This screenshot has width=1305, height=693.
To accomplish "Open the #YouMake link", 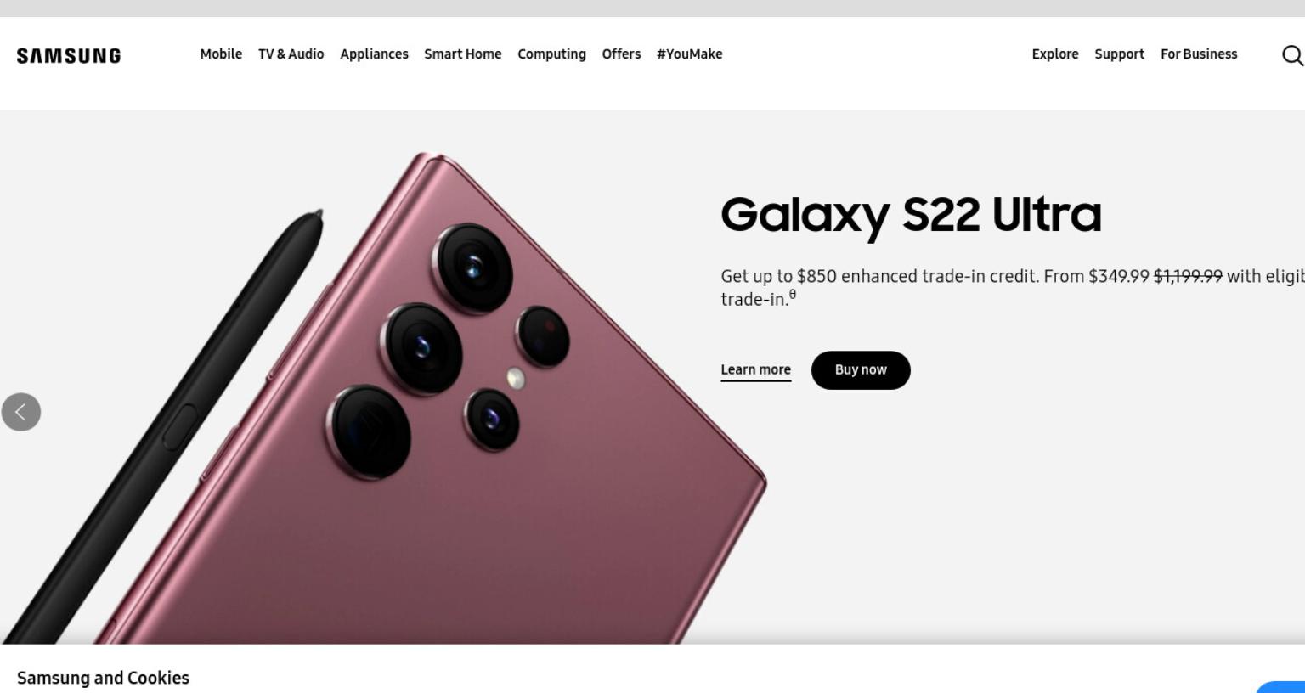I will (689, 54).
